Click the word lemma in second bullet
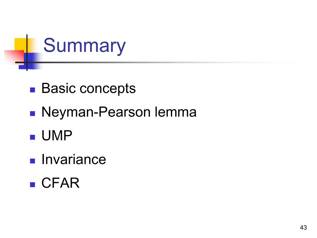Screen dimensions: 317x238 pyautogui.click(x=176, y=112)
